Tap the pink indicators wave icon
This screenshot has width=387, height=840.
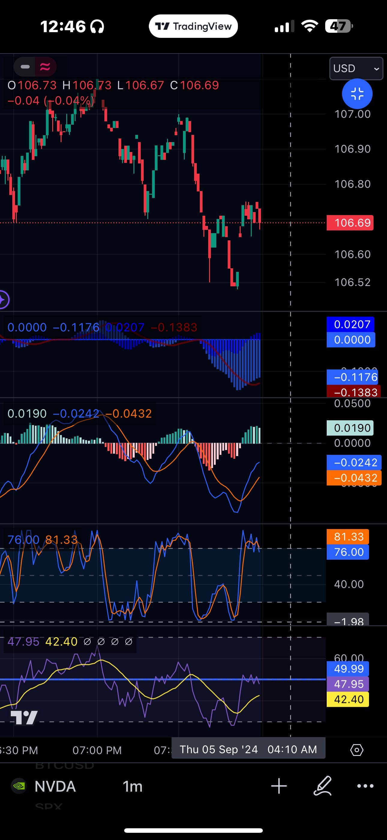pos(45,67)
